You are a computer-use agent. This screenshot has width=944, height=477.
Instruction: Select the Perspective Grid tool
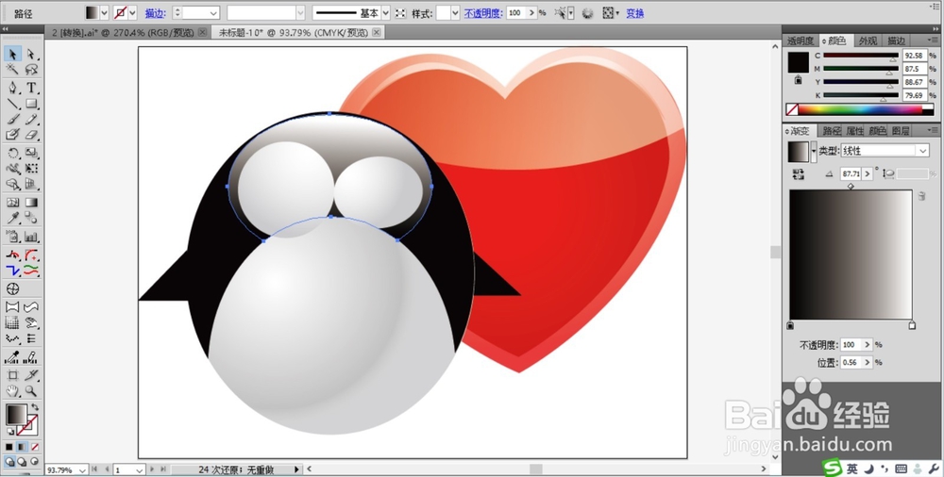coord(31,185)
